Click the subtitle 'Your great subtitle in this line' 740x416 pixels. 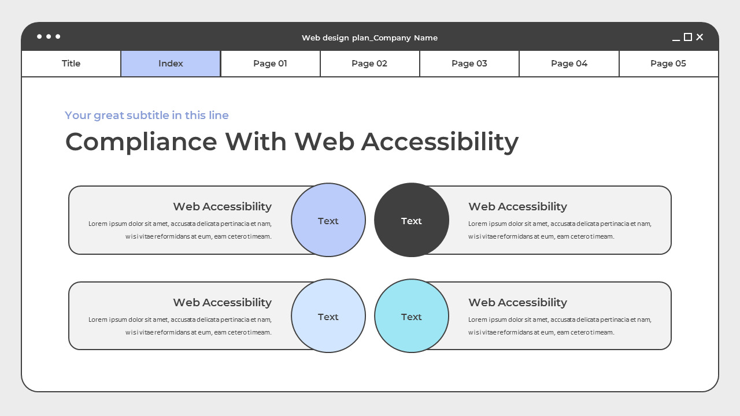click(x=147, y=115)
